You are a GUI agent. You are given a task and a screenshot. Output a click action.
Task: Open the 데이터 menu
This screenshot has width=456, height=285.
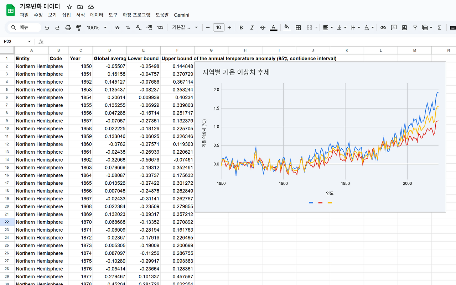(97, 15)
